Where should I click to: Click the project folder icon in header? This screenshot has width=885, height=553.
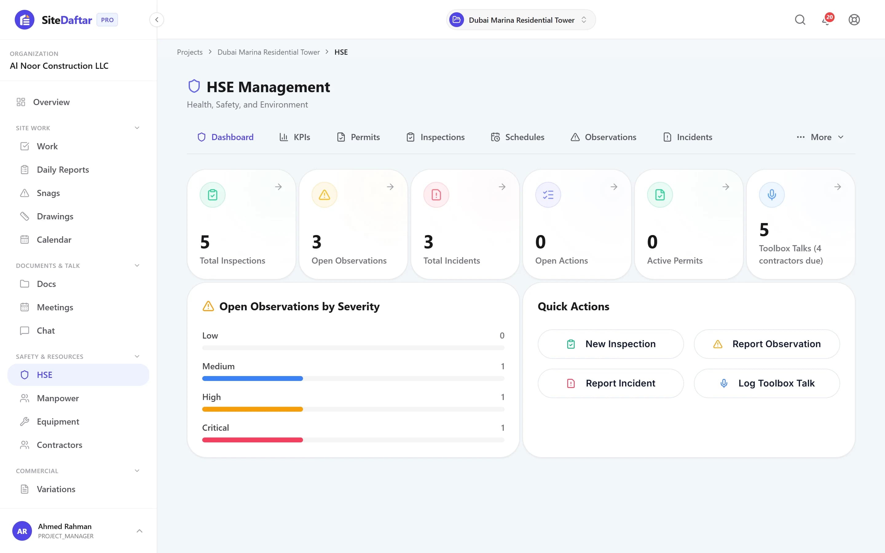(456, 20)
